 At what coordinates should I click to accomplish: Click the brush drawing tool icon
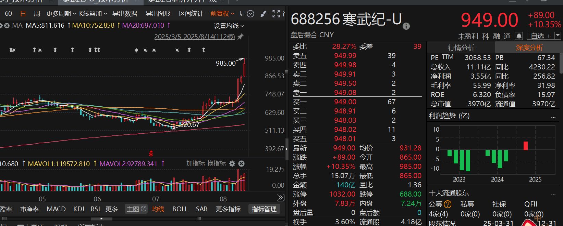(x=263, y=14)
